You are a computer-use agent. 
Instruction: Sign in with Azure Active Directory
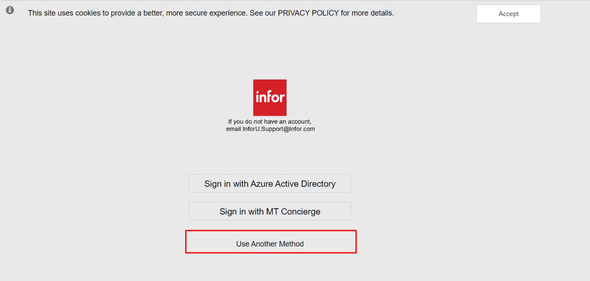point(270,183)
